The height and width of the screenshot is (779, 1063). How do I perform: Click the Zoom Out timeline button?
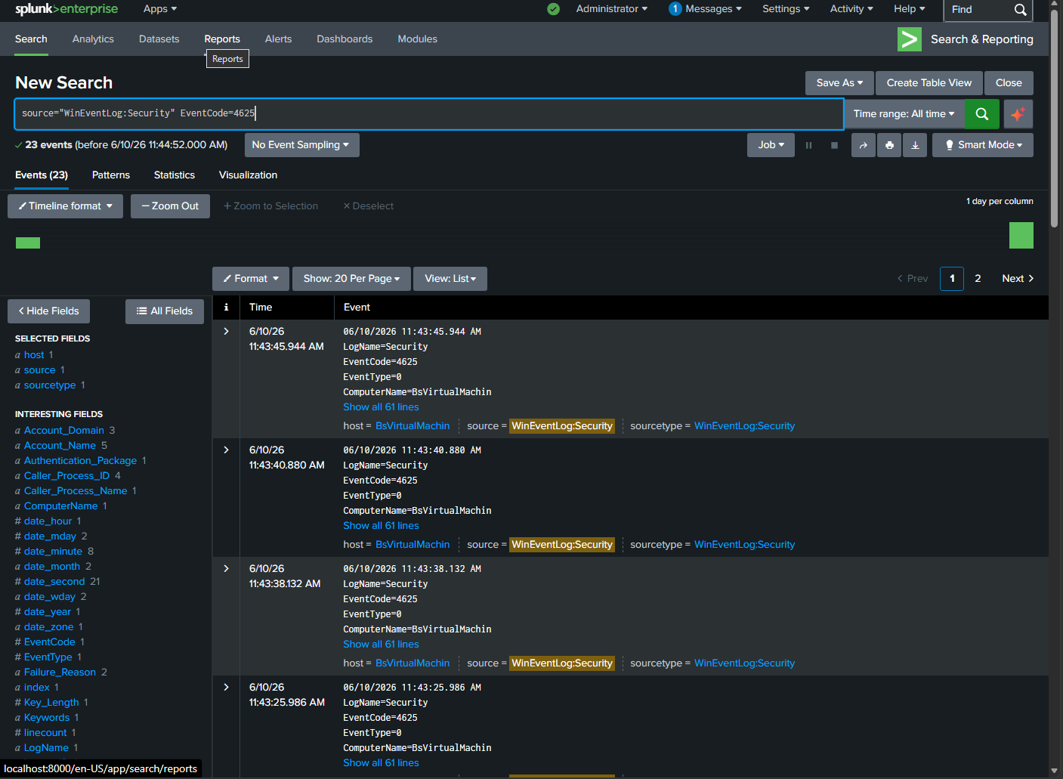click(170, 206)
